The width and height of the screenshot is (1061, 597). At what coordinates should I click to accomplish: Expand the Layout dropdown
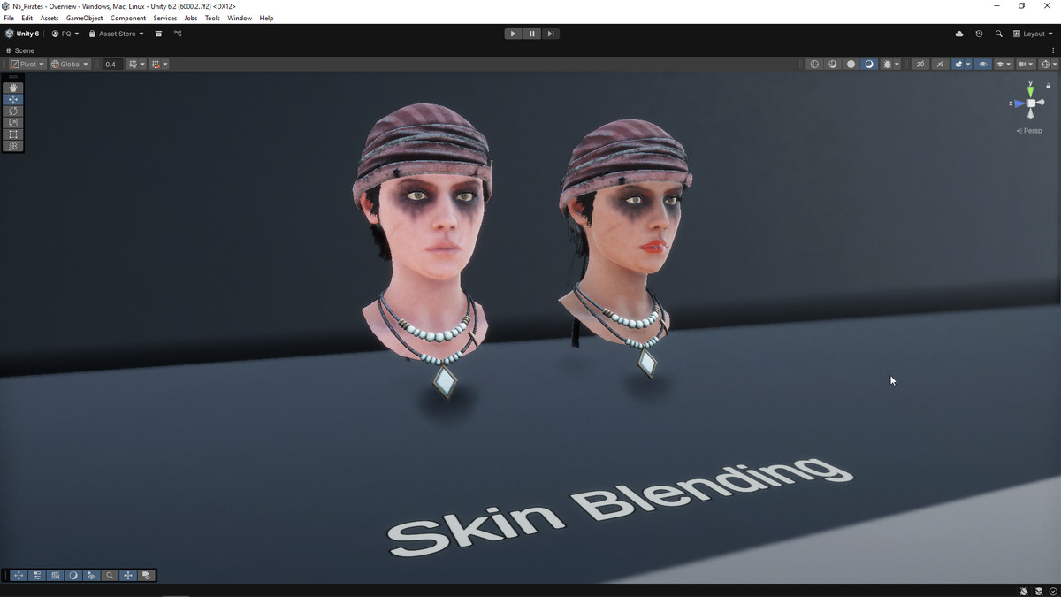1033,34
